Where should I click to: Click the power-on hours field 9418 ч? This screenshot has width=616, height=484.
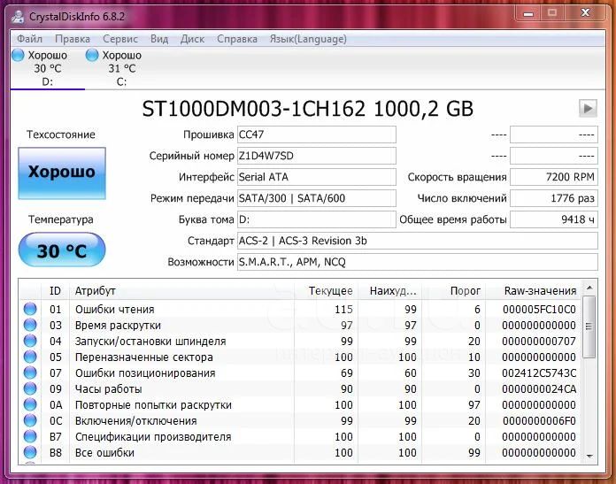point(554,219)
